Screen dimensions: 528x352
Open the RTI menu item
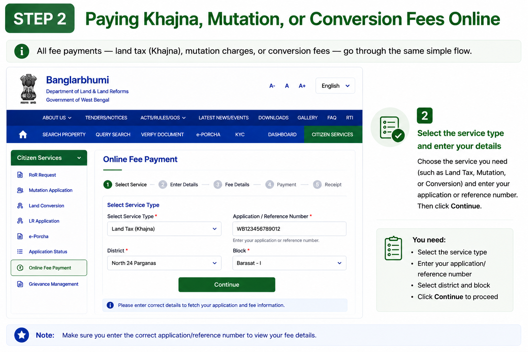350,118
